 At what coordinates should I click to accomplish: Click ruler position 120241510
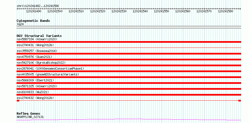[76, 11]
